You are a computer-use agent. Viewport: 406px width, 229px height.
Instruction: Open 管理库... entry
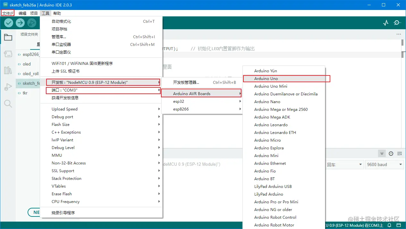[101, 37]
